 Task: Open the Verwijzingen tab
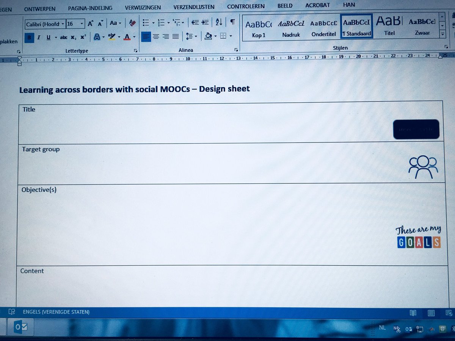coord(143,8)
